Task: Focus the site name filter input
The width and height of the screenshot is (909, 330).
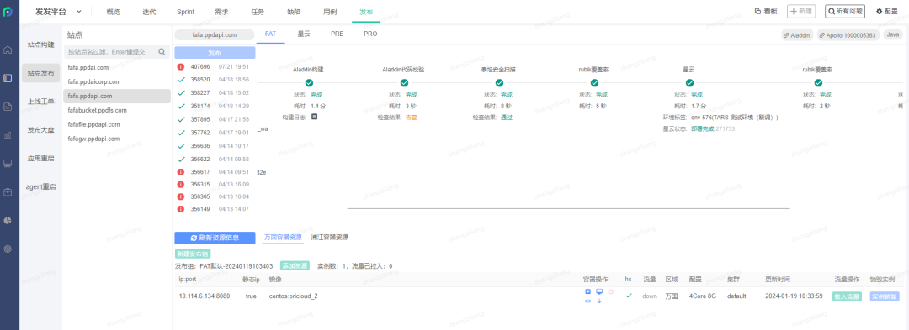Action: pyautogui.click(x=116, y=51)
